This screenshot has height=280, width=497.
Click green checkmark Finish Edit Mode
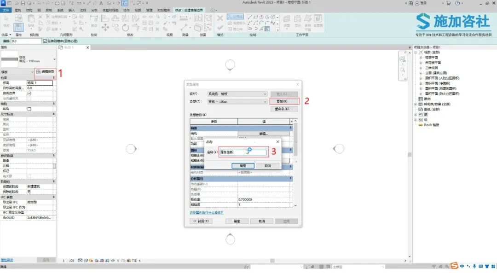(220, 28)
